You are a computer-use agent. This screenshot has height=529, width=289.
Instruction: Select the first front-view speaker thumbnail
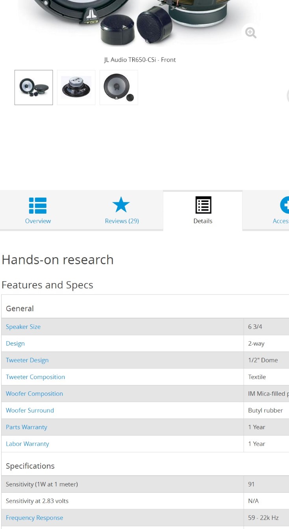pyautogui.click(x=34, y=88)
